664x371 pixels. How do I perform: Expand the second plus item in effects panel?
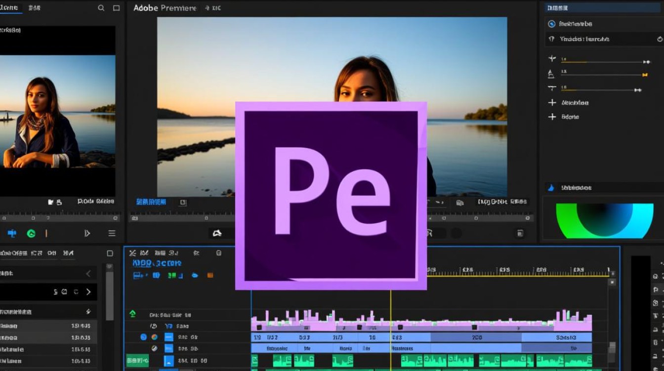tap(552, 117)
